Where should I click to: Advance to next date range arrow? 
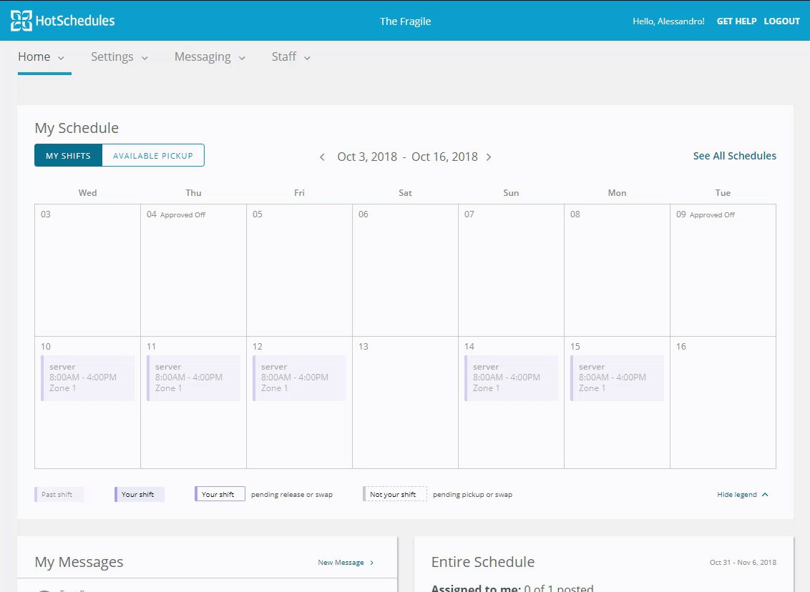[x=489, y=157]
